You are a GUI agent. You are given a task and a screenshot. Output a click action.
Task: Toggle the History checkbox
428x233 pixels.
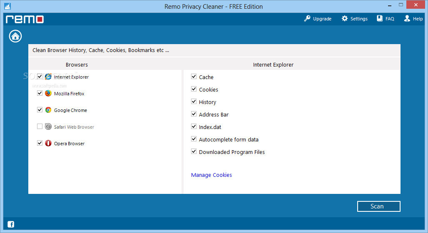tap(194, 102)
